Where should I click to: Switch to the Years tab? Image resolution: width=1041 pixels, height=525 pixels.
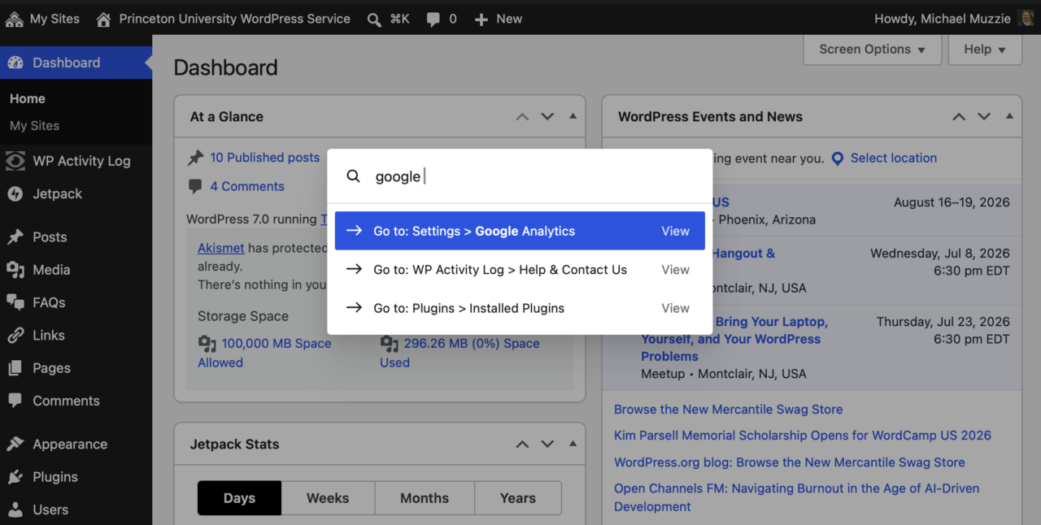[518, 498]
